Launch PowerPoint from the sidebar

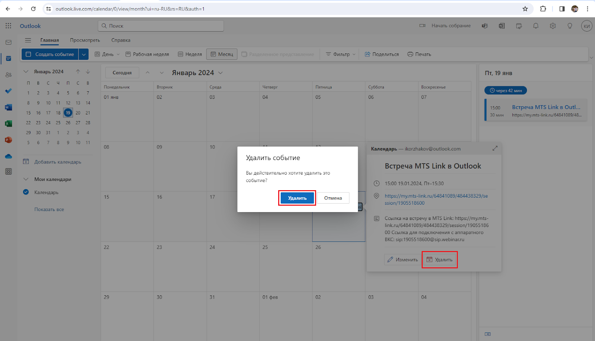pyautogui.click(x=9, y=140)
